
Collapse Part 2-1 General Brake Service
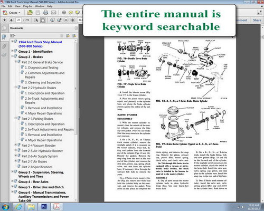click(16, 61)
